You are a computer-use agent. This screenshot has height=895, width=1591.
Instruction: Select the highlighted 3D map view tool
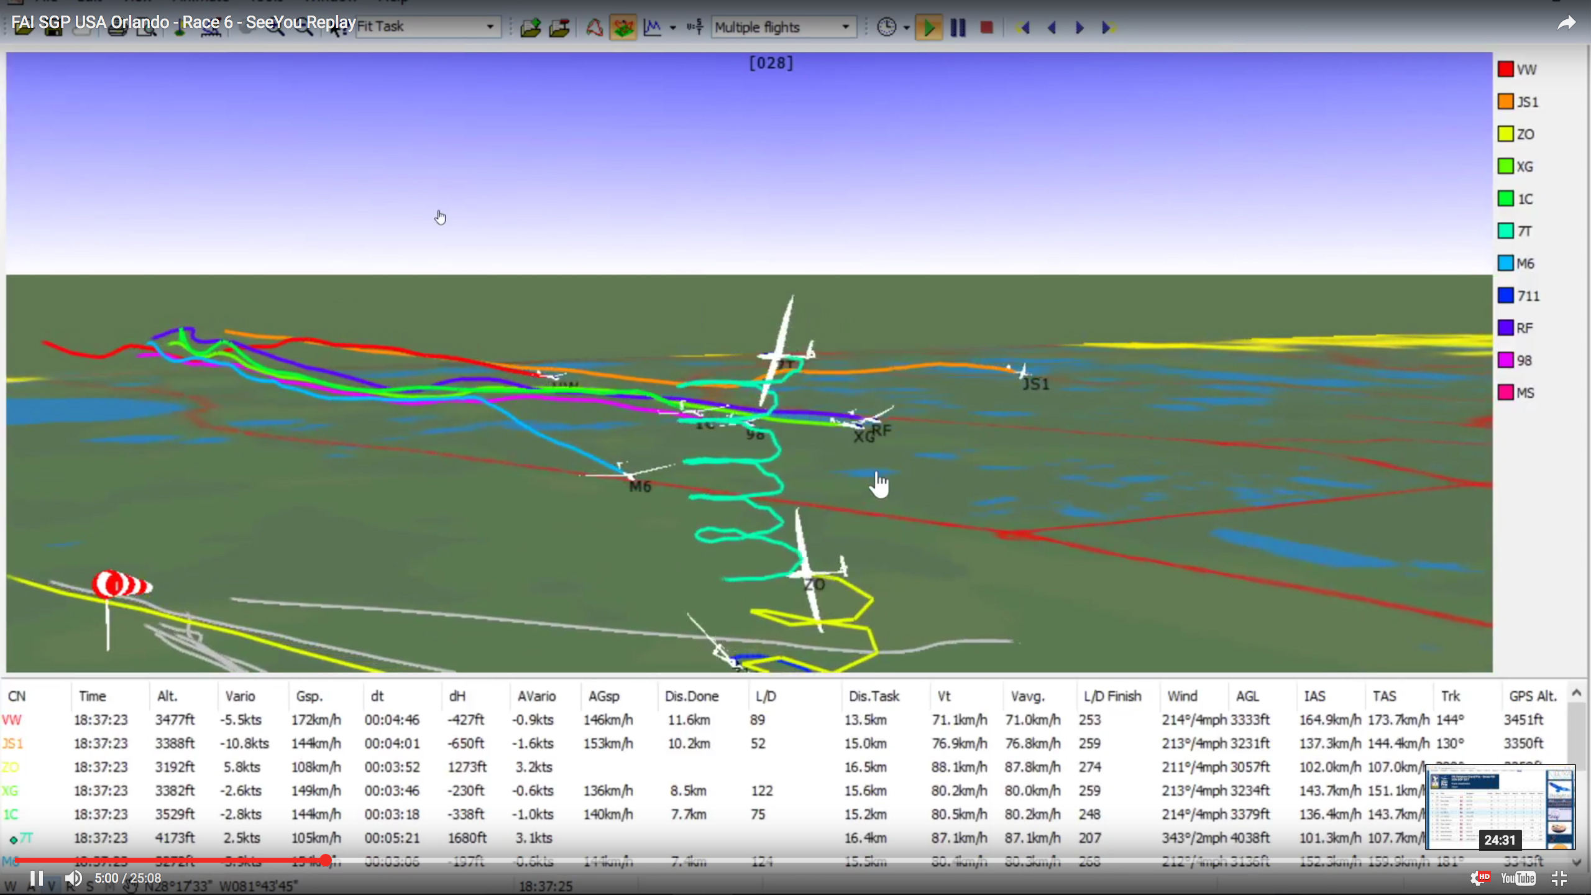pyautogui.click(x=623, y=27)
